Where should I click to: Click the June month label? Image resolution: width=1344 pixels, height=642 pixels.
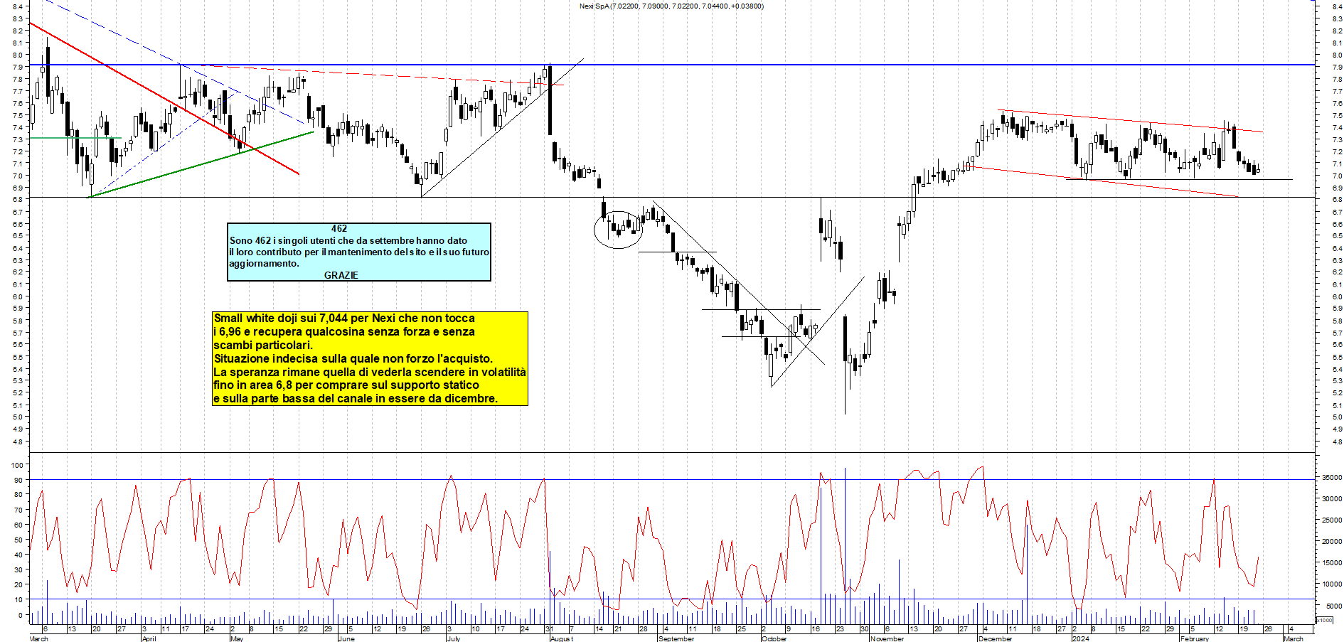346,638
